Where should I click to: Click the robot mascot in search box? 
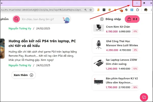pos(66,20)
